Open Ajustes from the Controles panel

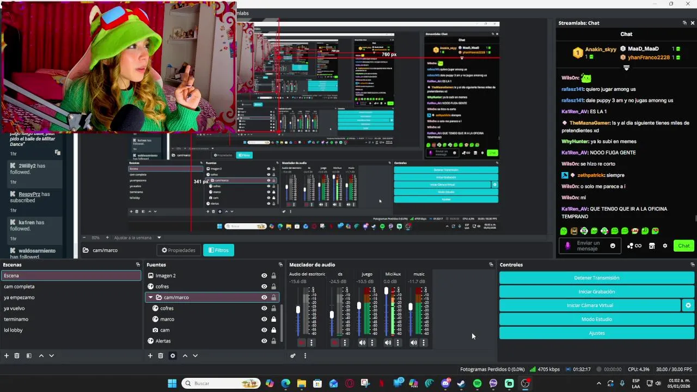(597, 333)
